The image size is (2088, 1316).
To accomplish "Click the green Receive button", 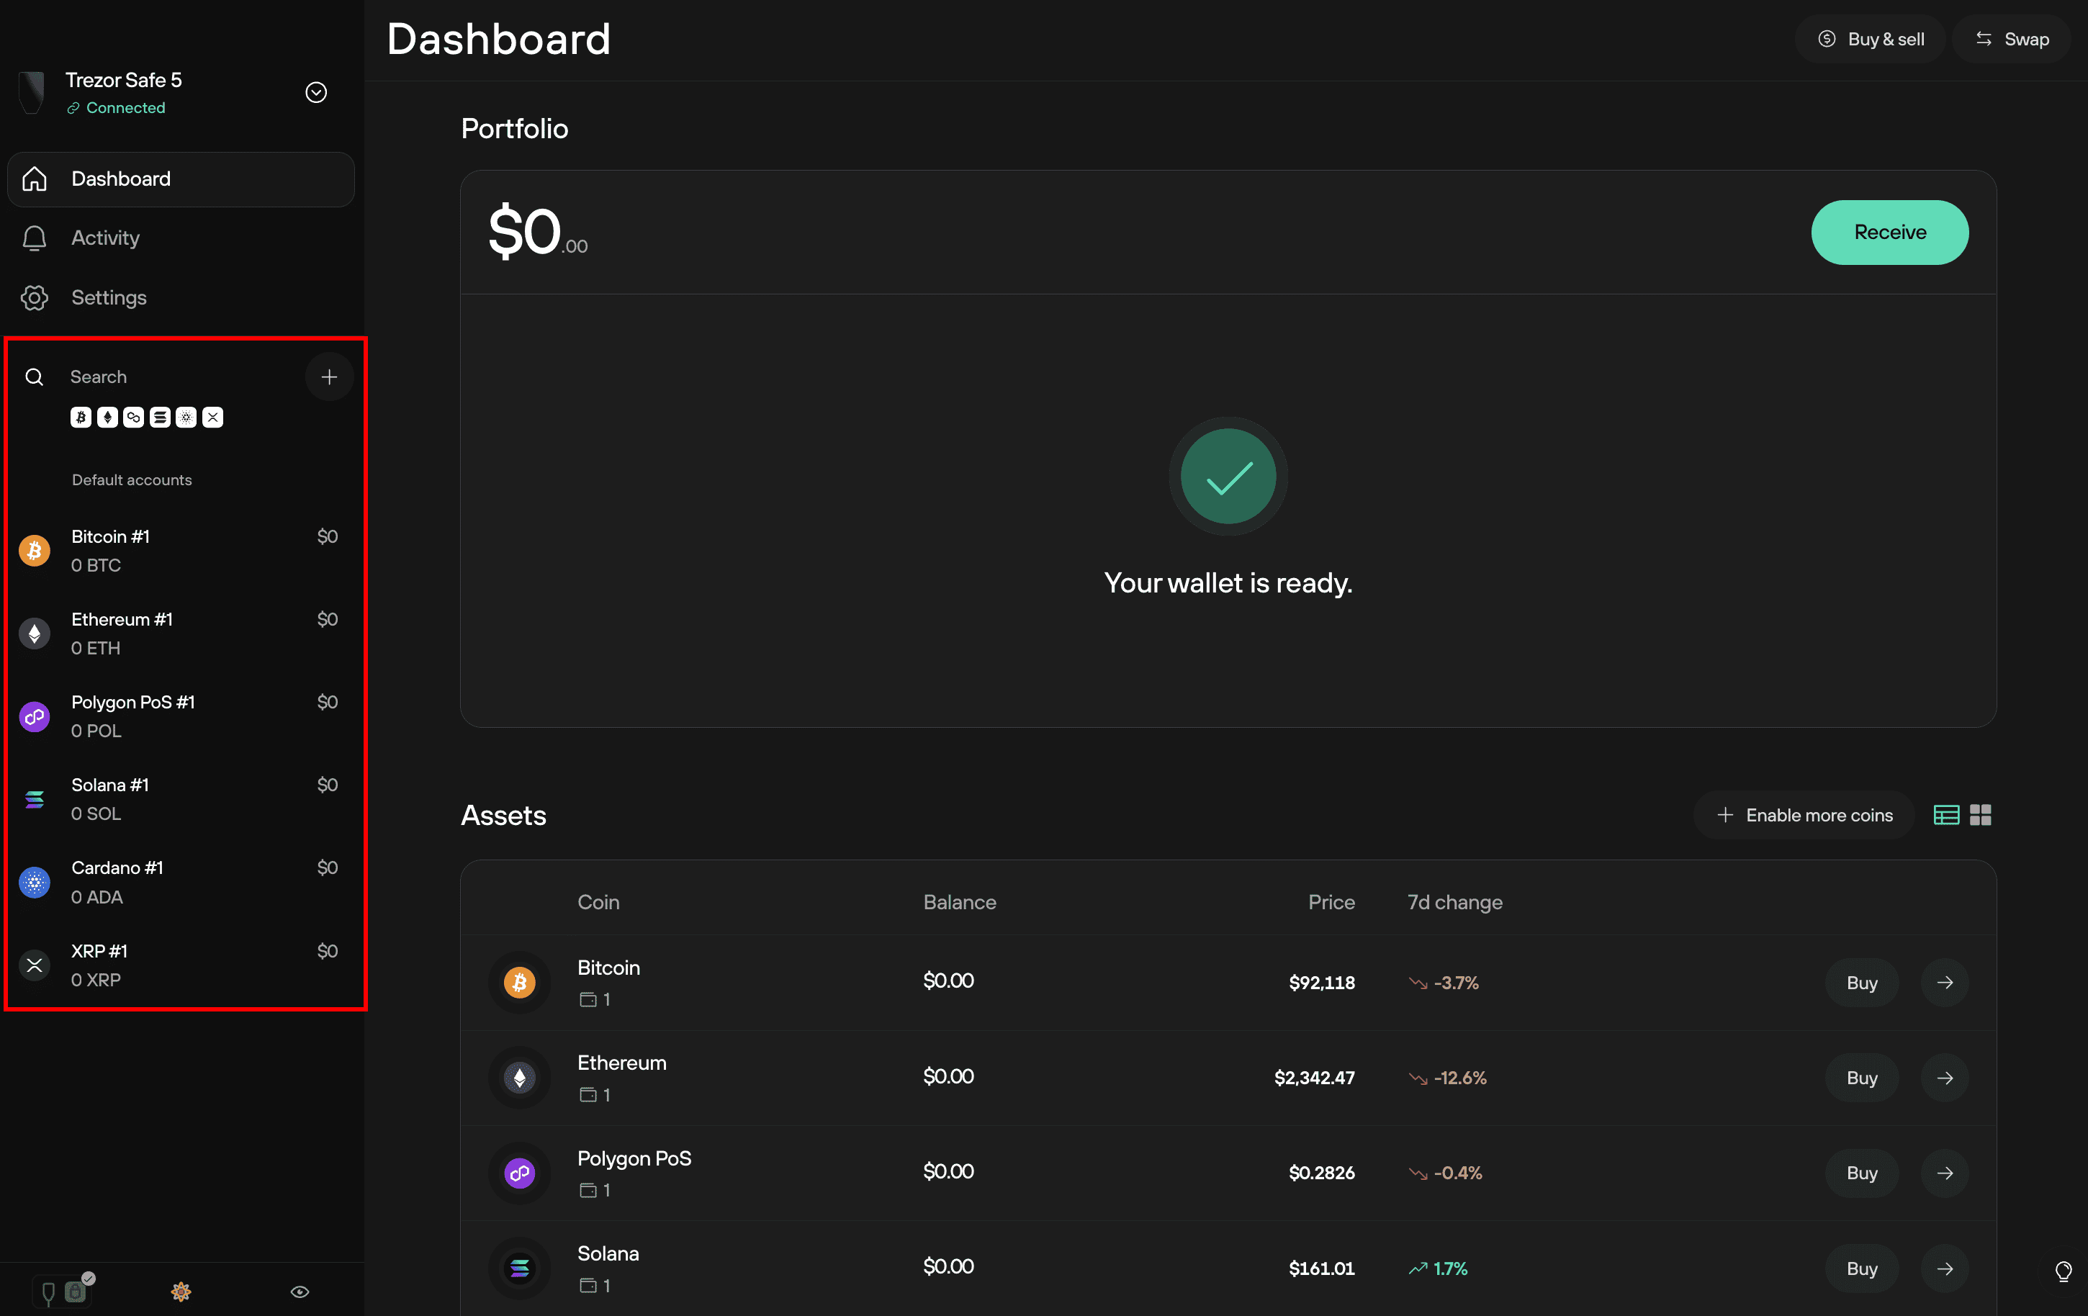I will tap(1889, 233).
